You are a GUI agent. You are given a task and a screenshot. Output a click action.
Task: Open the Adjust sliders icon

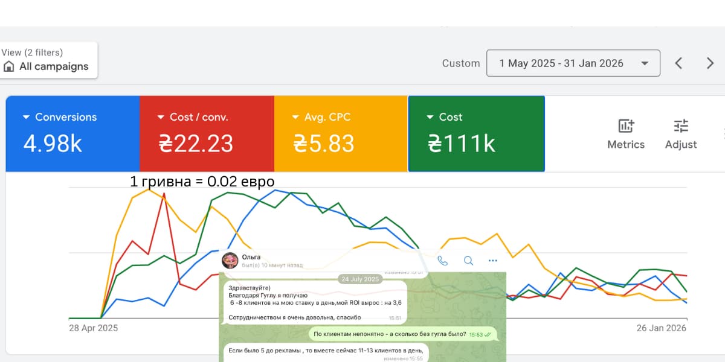click(x=681, y=126)
